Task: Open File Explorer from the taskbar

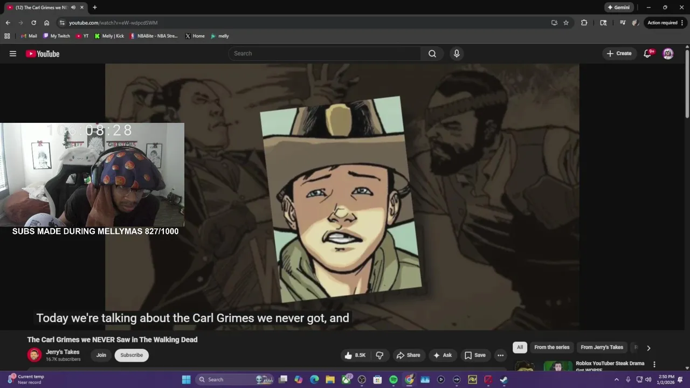Action: coord(330,379)
